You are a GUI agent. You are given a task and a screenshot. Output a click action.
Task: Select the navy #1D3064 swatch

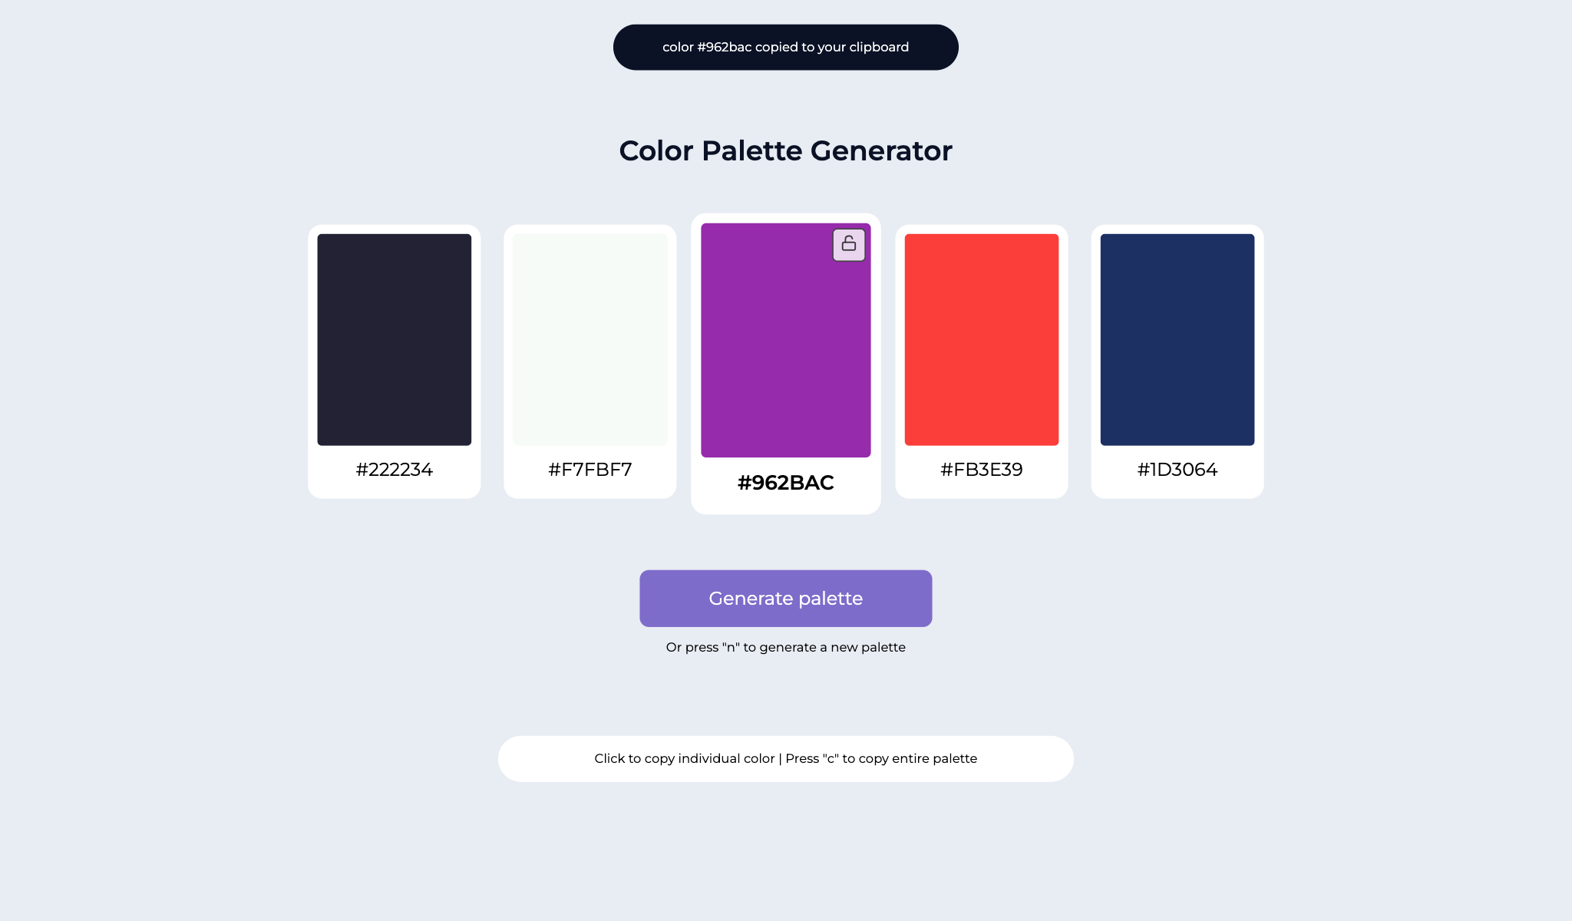[x=1177, y=339]
